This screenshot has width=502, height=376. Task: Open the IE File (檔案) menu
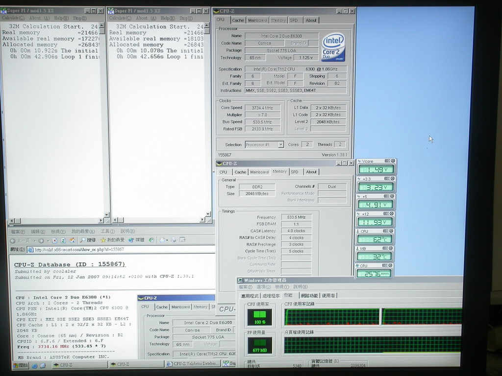click(18, 232)
